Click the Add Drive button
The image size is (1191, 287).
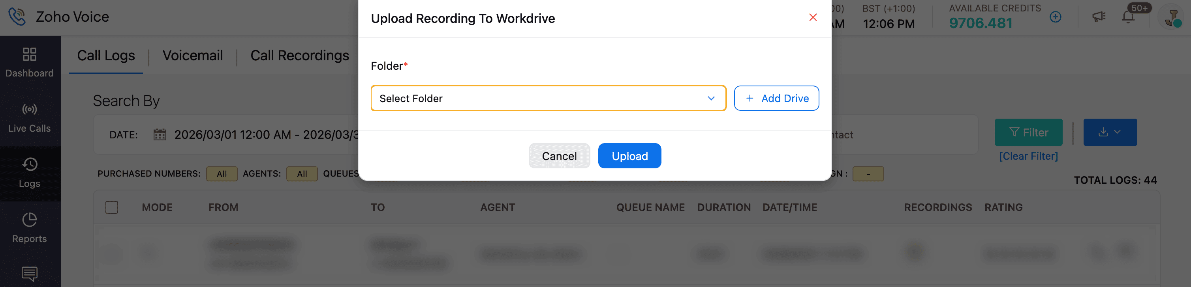pyautogui.click(x=776, y=98)
